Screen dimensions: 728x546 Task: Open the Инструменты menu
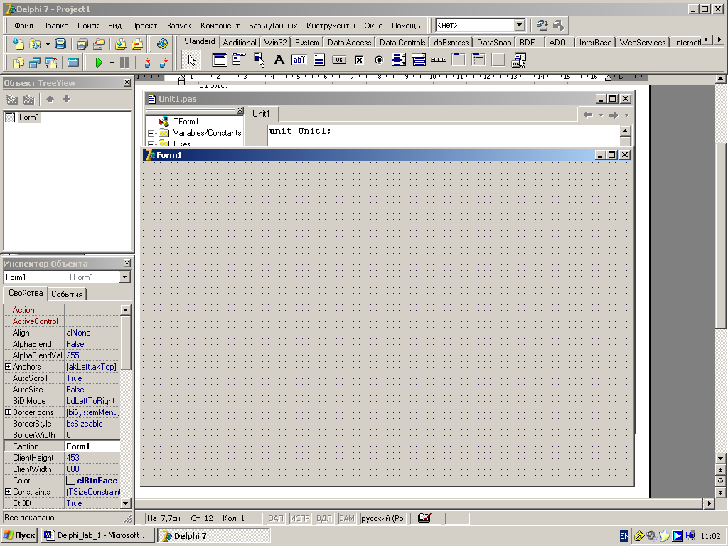(x=331, y=26)
